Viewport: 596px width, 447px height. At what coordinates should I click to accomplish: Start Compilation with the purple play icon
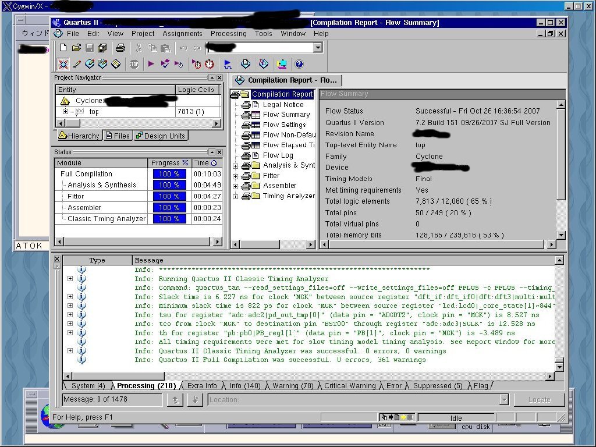pyautogui.click(x=151, y=64)
